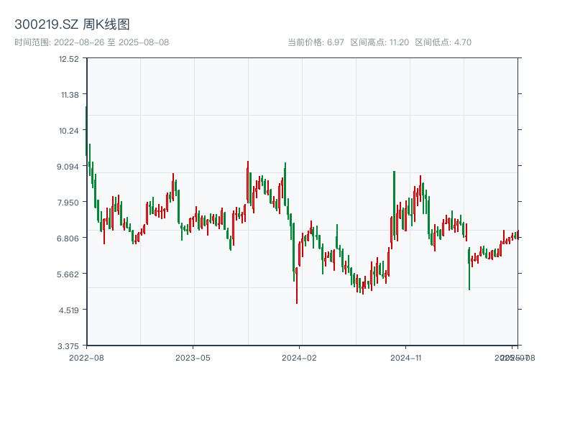Click the 区间低点 4.70 label

(443, 42)
